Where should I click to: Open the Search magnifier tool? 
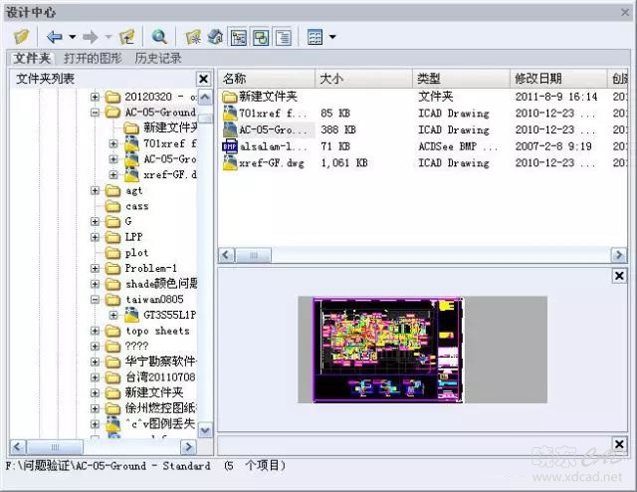(159, 37)
